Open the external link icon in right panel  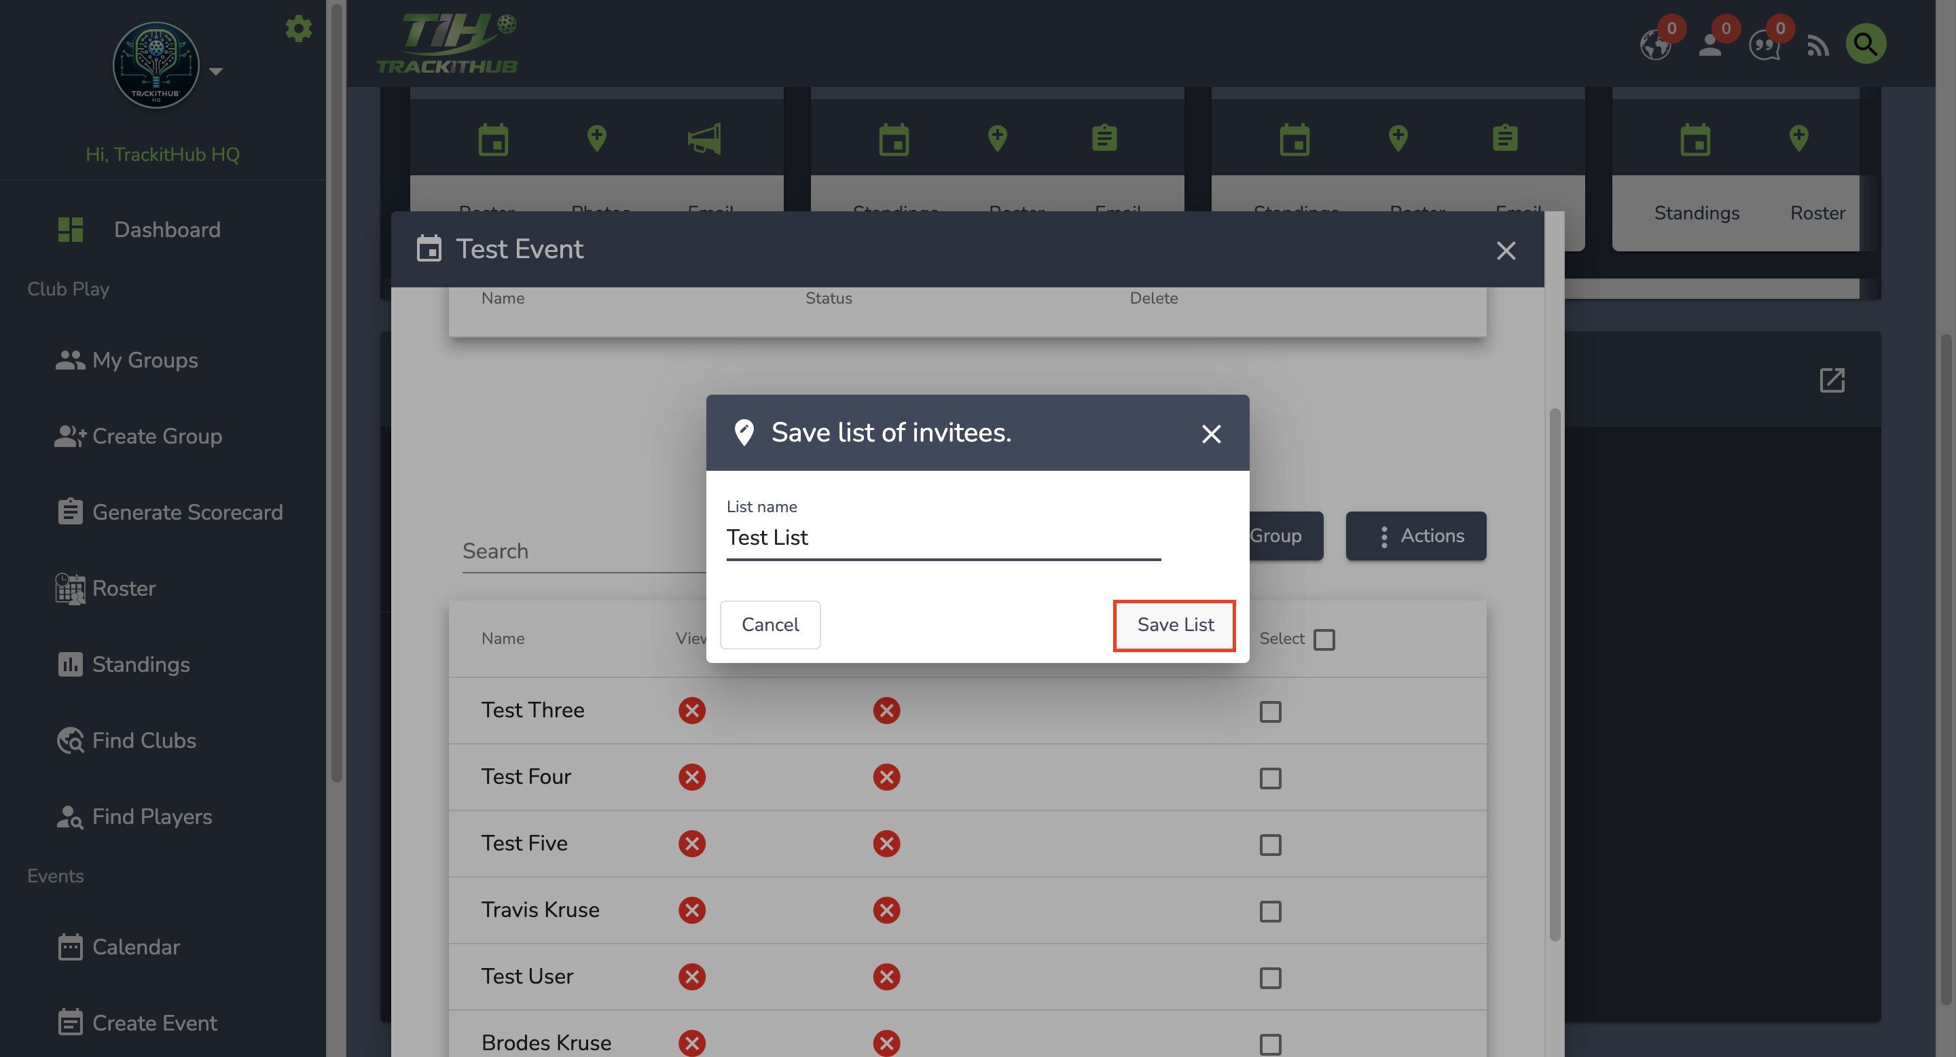click(1832, 380)
